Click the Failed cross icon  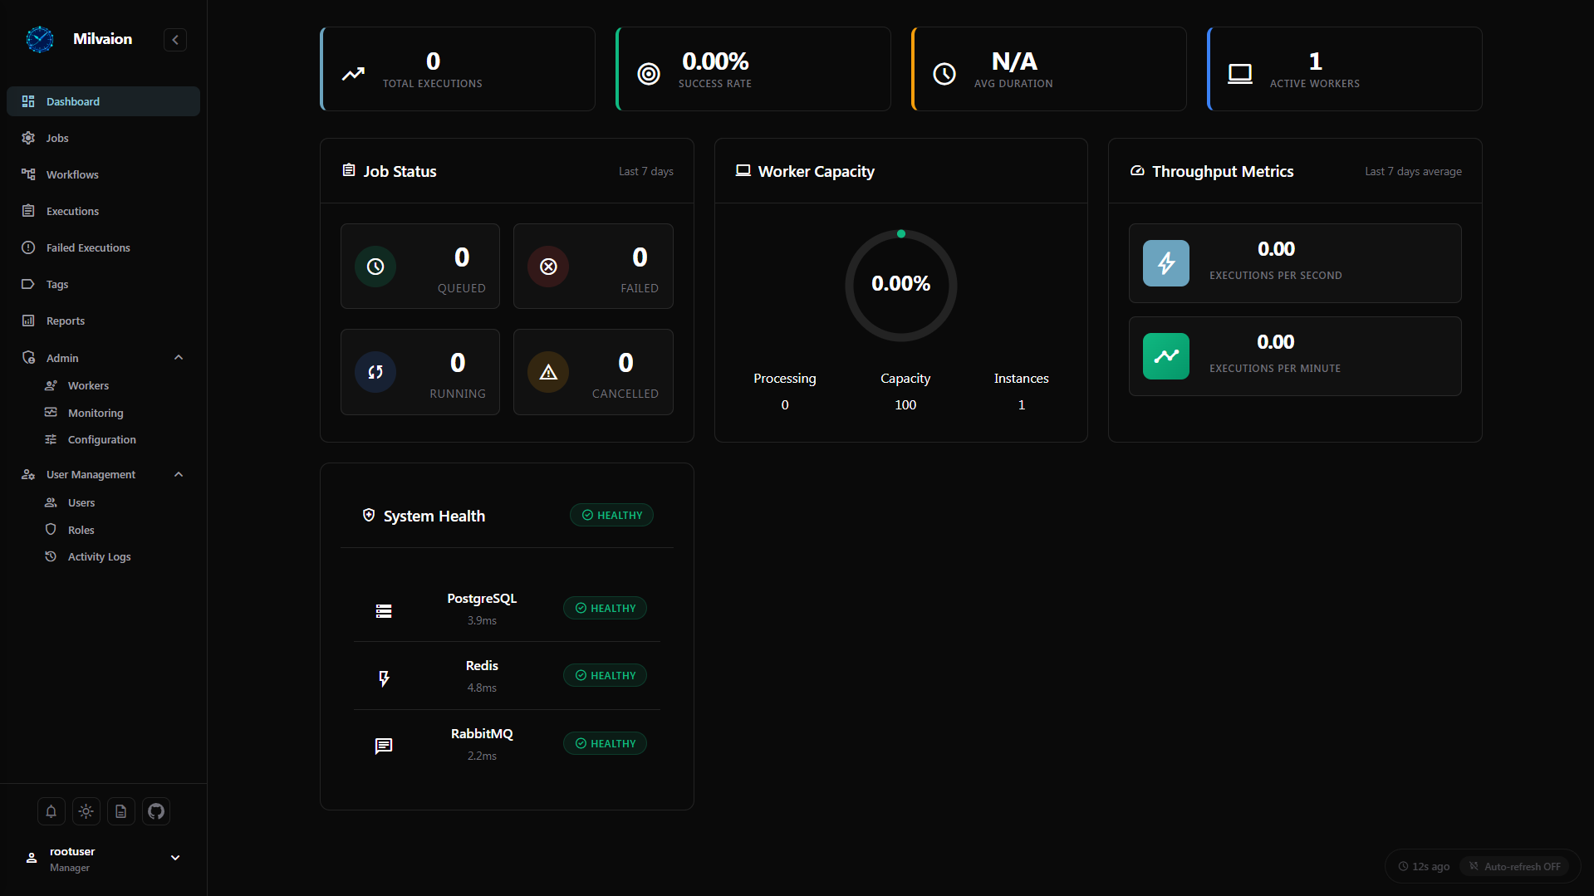point(548,267)
